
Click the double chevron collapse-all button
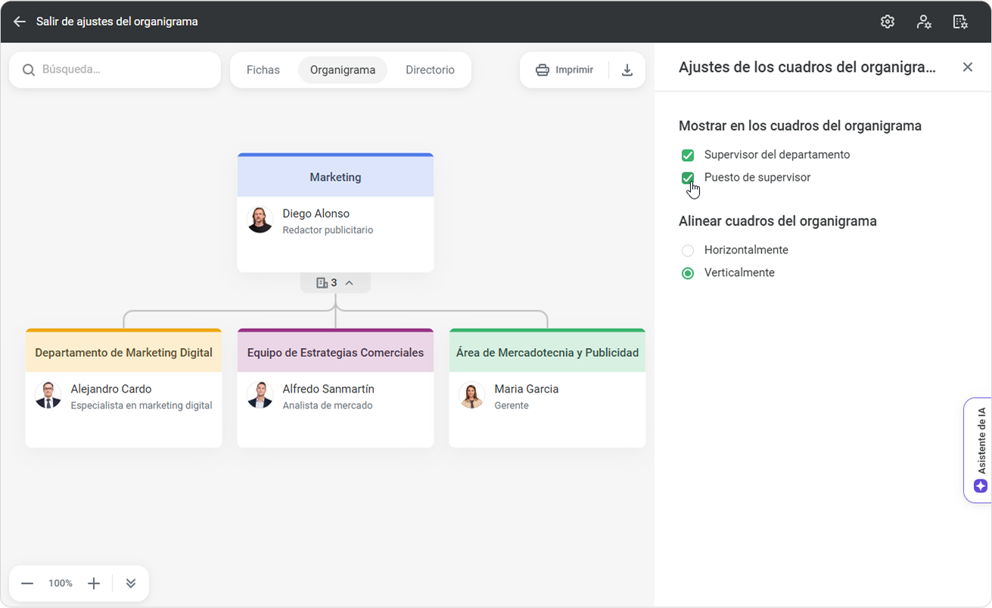(x=131, y=583)
